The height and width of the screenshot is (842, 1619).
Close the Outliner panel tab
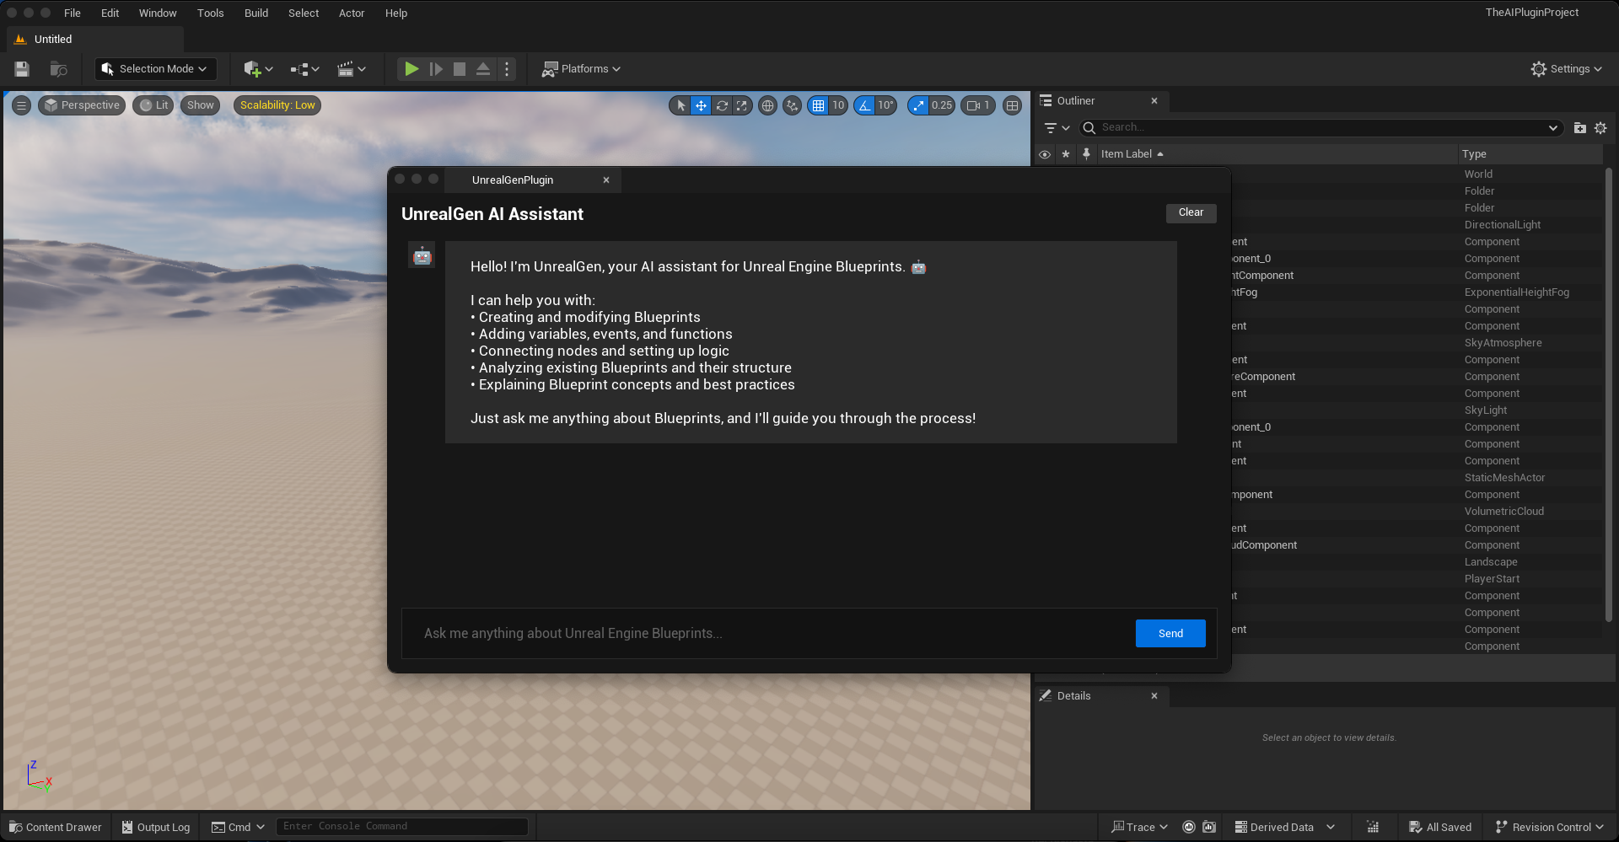pos(1154,101)
